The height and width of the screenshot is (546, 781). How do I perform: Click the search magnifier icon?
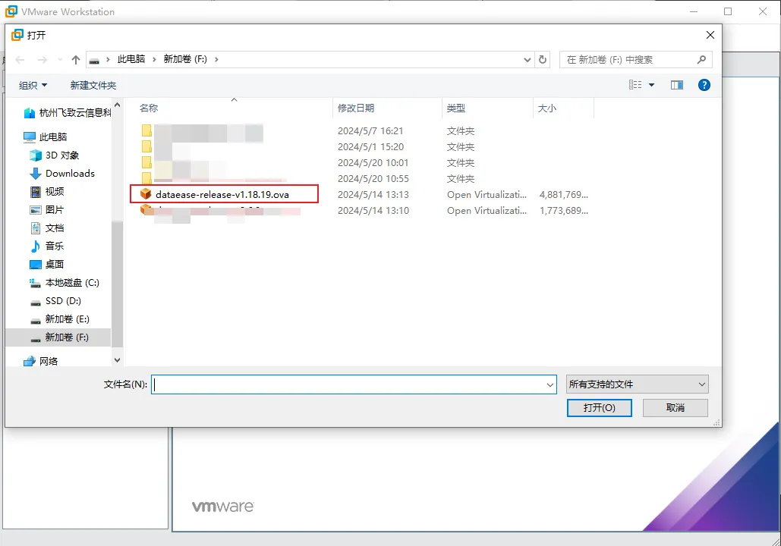(702, 60)
